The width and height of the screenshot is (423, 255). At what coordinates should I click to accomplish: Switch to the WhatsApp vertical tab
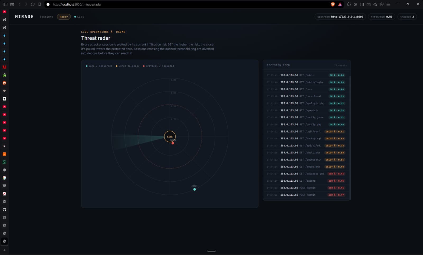point(4,162)
